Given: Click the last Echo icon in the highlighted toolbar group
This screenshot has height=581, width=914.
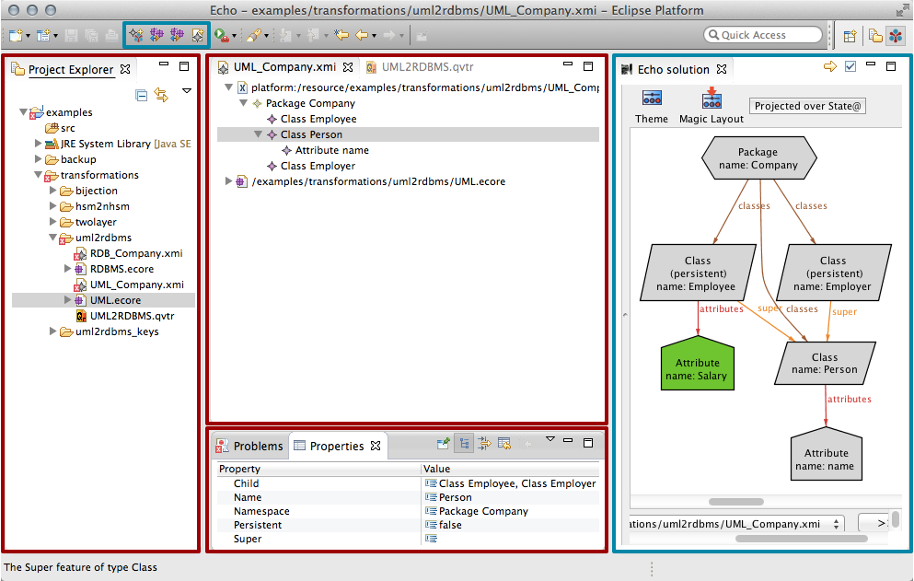Looking at the screenshot, I should (197, 35).
